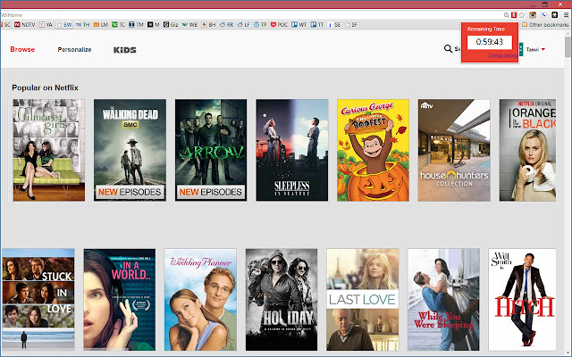This screenshot has height=357, width=572.
Task: Open the TH bookmark
Action: (83, 25)
